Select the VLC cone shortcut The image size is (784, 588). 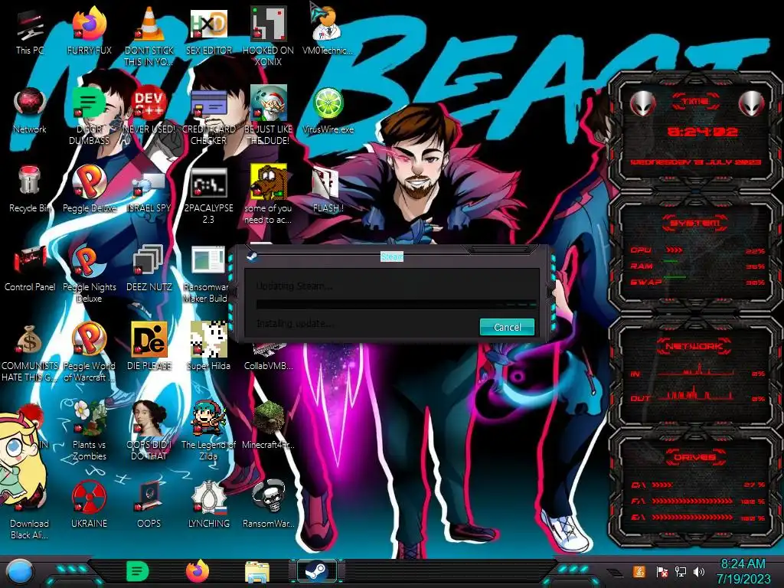coord(149,36)
